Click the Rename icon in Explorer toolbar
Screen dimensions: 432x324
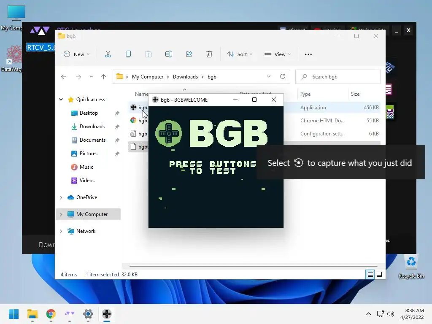[x=169, y=54]
